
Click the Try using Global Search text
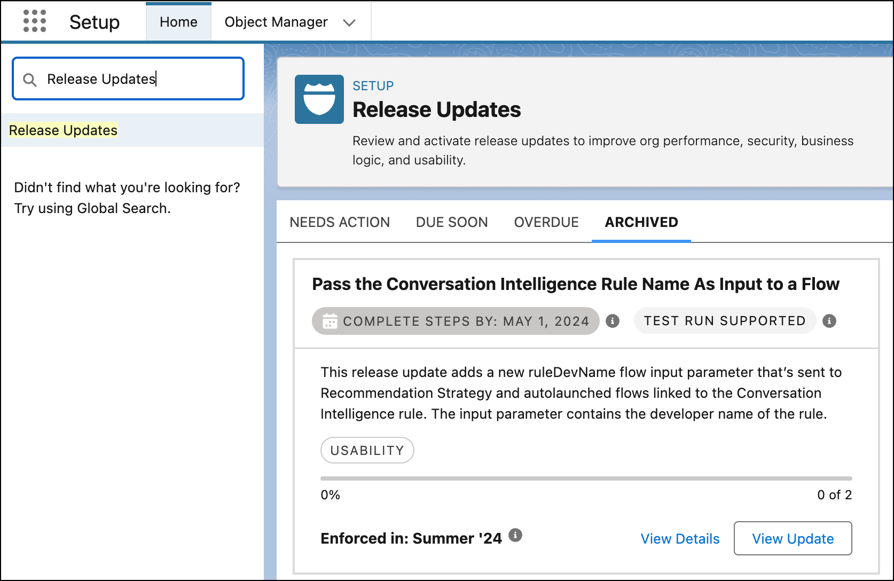(92, 208)
